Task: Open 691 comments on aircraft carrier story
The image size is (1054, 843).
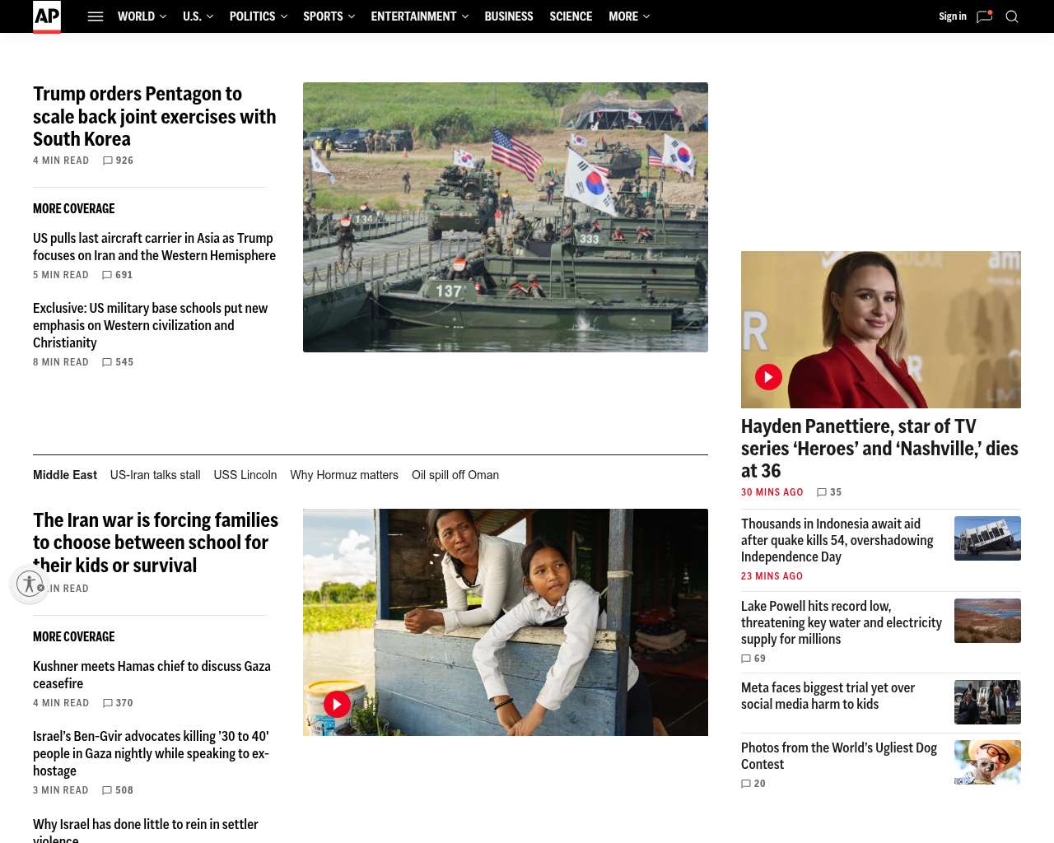Action: (x=117, y=275)
